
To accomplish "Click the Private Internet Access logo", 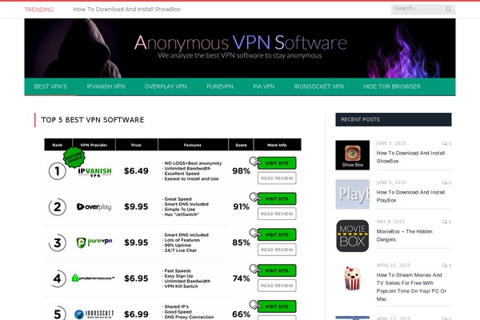I will [x=93, y=278].
